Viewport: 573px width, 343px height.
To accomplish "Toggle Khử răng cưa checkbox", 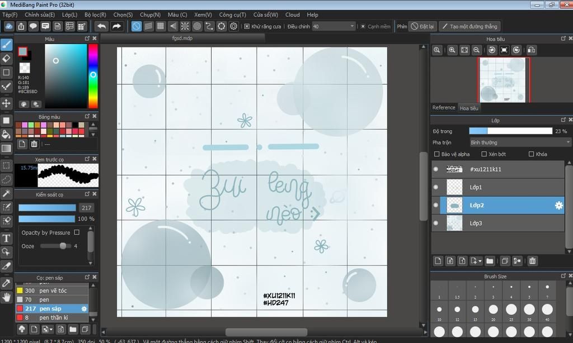I will point(247,26).
